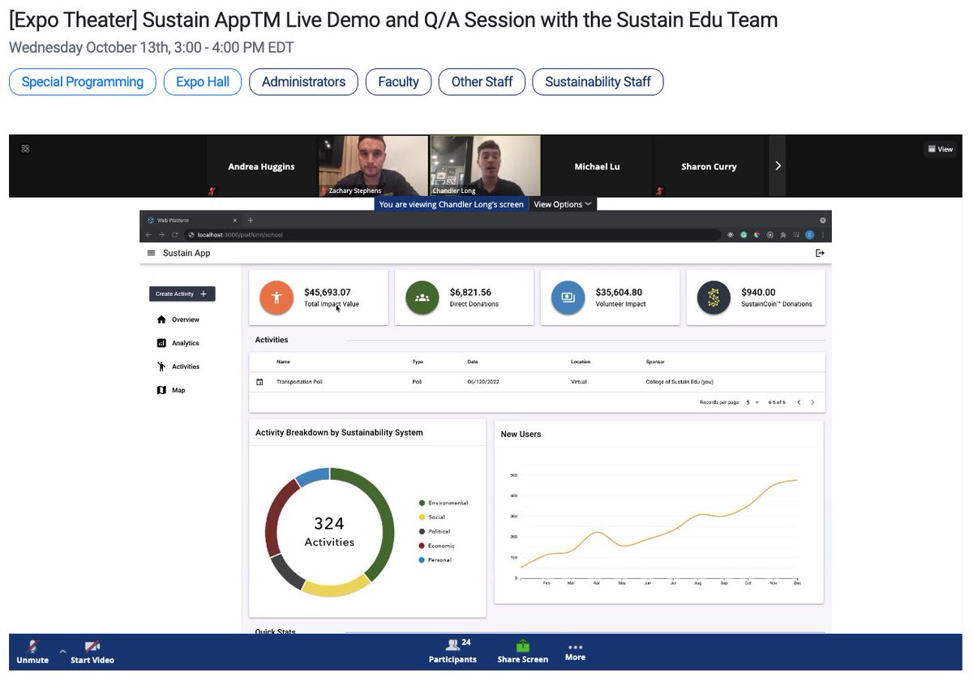Click the Zoom gallery grid icon
This screenshot has width=973, height=681.
(x=25, y=148)
